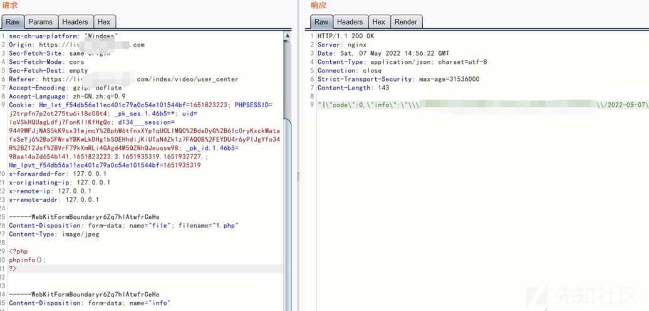Click the JSON response body line
This screenshot has height=311, width=649.
[483, 105]
